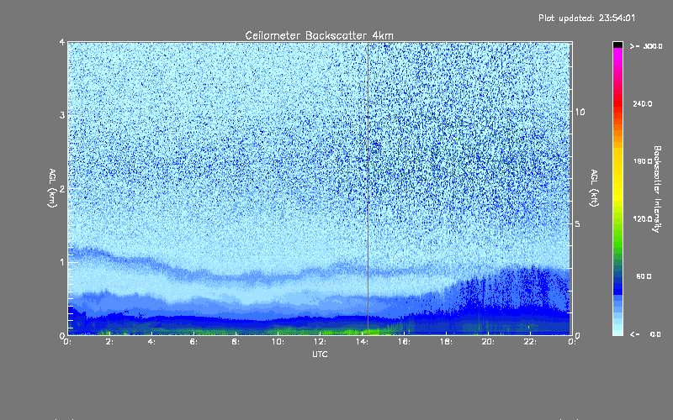The width and height of the screenshot is (673, 420).
Task: Click the 'Backscatter Intensity' colorbar label
Action: point(656,189)
